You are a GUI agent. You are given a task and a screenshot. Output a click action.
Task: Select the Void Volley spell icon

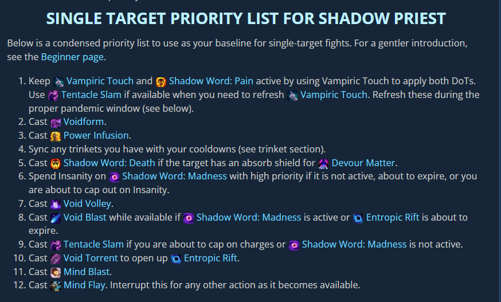click(56, 203)
